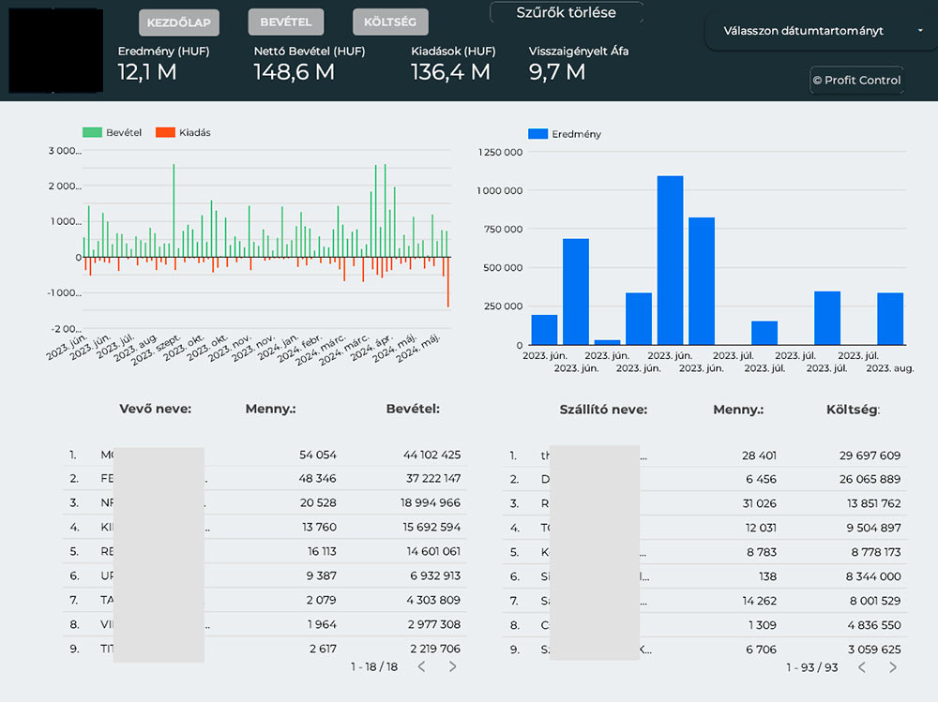The height and width of the screenshot is (702, 938).
Task: Switch to the BEVÉTEL tab
Action: (286, 22)
